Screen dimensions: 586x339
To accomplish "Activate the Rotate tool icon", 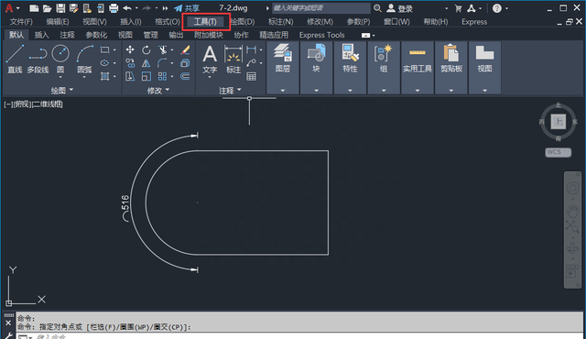I will [x=146, y=49].
